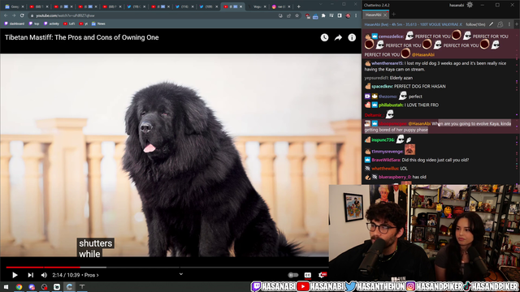Open Chrome profile avatar
The height and width of the screenshot is (292, 520).
348,15
